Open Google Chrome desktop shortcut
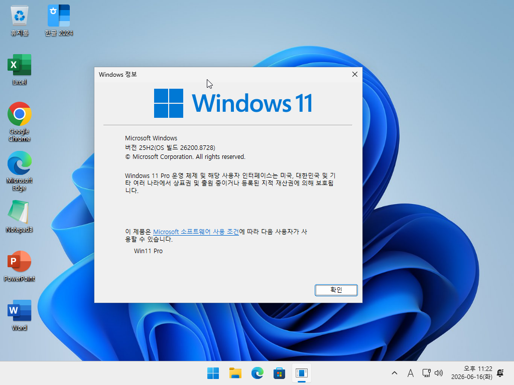 (20, 122)
